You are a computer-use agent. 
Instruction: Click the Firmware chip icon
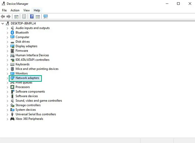[12, 51]
